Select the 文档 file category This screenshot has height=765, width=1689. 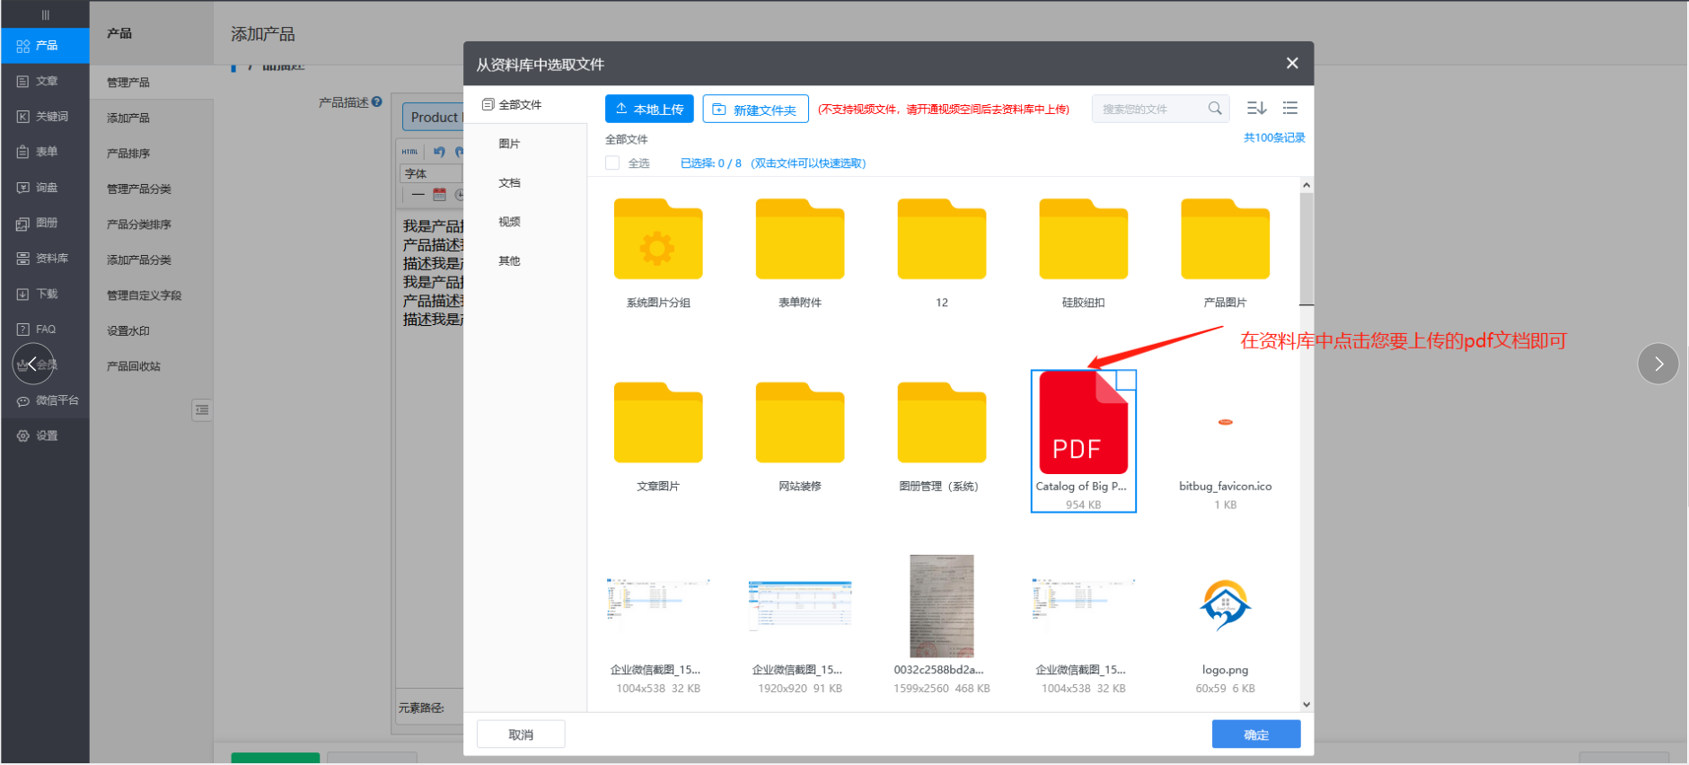point(509,183)
